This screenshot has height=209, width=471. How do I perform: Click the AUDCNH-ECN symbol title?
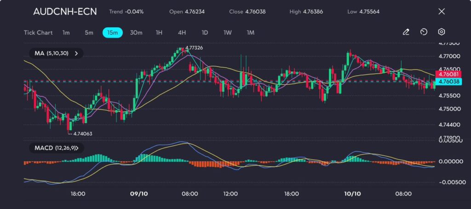click(x=65, y=12)
